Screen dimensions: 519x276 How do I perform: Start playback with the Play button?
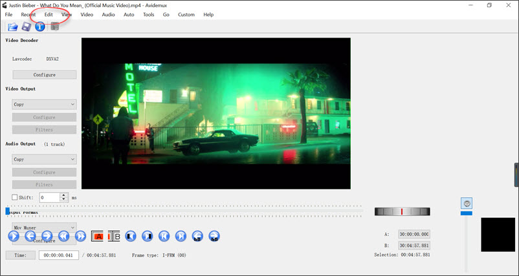pyautogui.click(x=14, y=236)
